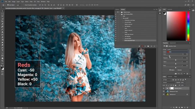Screen dimensions: 195x109
Task: Stop recording in the Actions panel
Action: 139,46
